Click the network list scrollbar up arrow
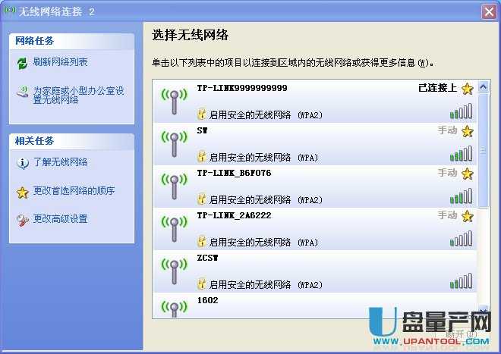This screenshot has width=501, height=354. tap(484, 84)
